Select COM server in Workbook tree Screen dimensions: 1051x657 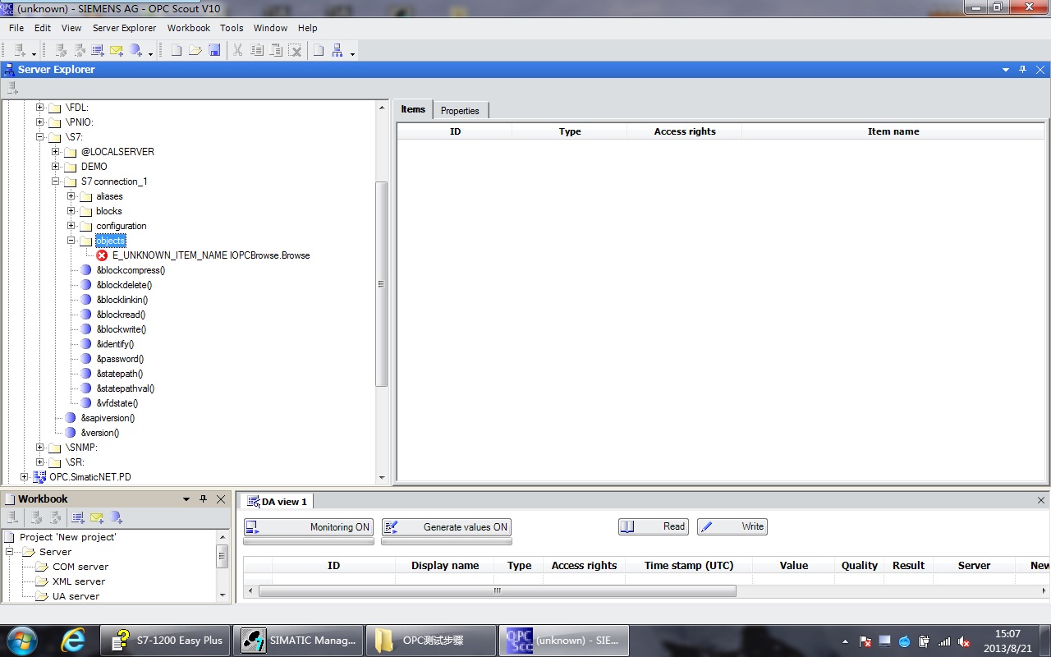pos(80,567)
